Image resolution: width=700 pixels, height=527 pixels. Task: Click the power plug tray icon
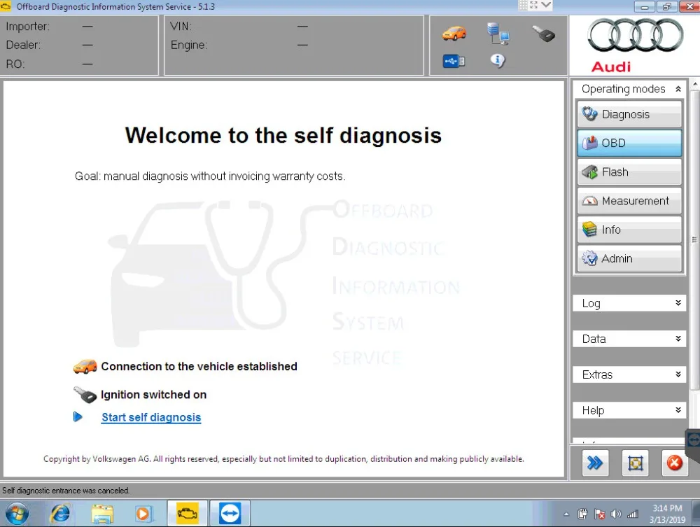click(582, 514)
